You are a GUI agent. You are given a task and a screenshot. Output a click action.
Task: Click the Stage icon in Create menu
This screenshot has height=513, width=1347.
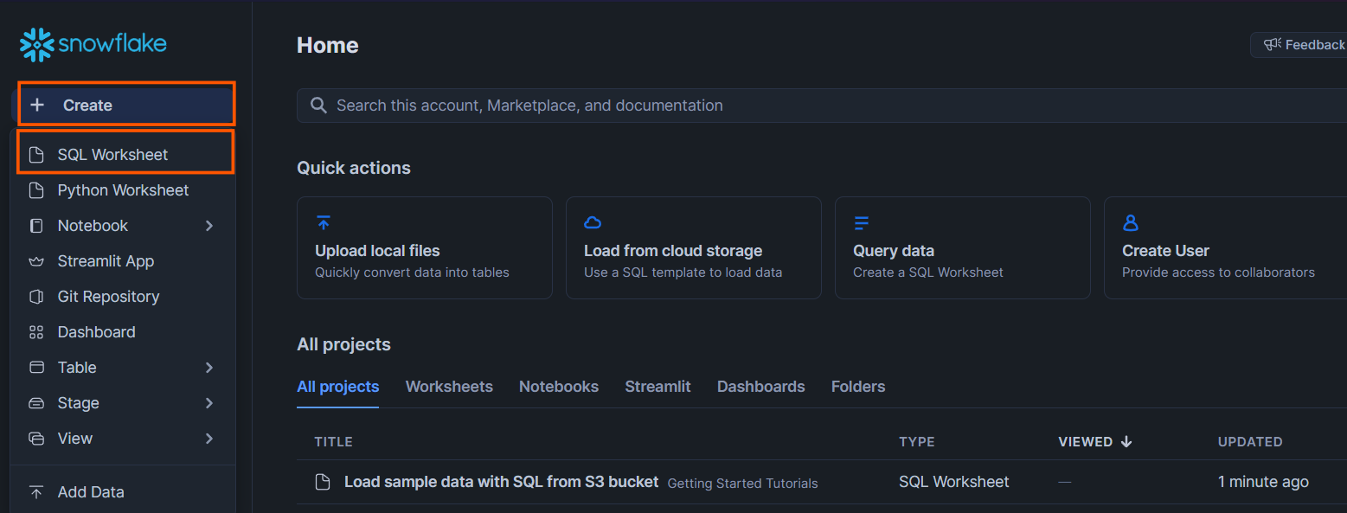36,403
